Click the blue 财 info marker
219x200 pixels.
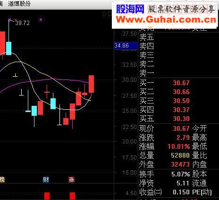pyautogui.click(x=46, y=180)
